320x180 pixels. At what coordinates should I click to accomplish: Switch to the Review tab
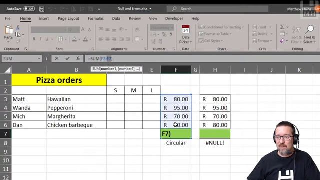pyautogui.click(x=135, y=18)
